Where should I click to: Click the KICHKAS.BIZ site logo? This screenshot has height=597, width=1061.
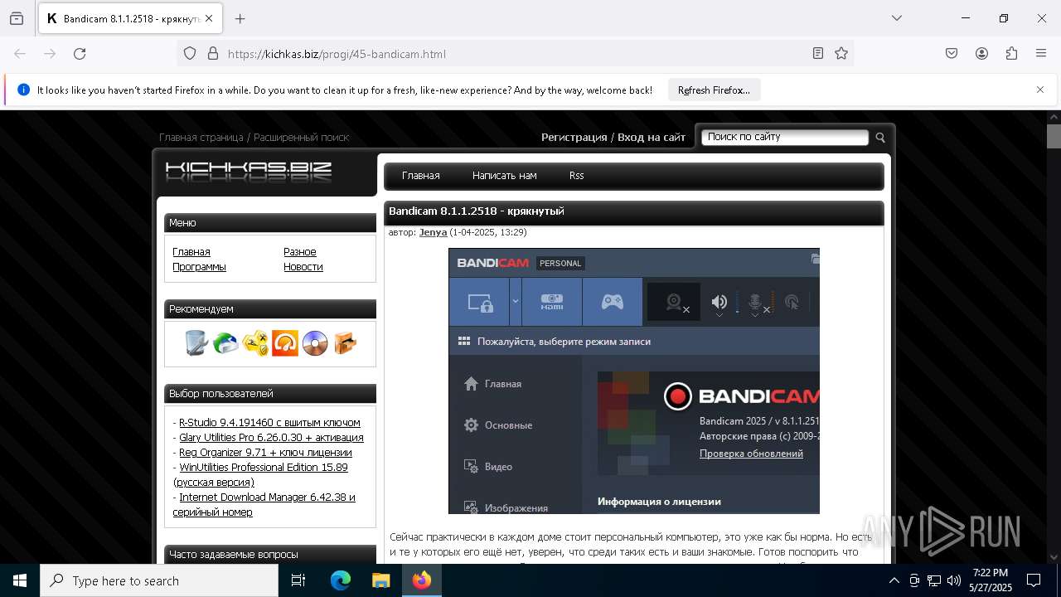click(x=249, y=172)
